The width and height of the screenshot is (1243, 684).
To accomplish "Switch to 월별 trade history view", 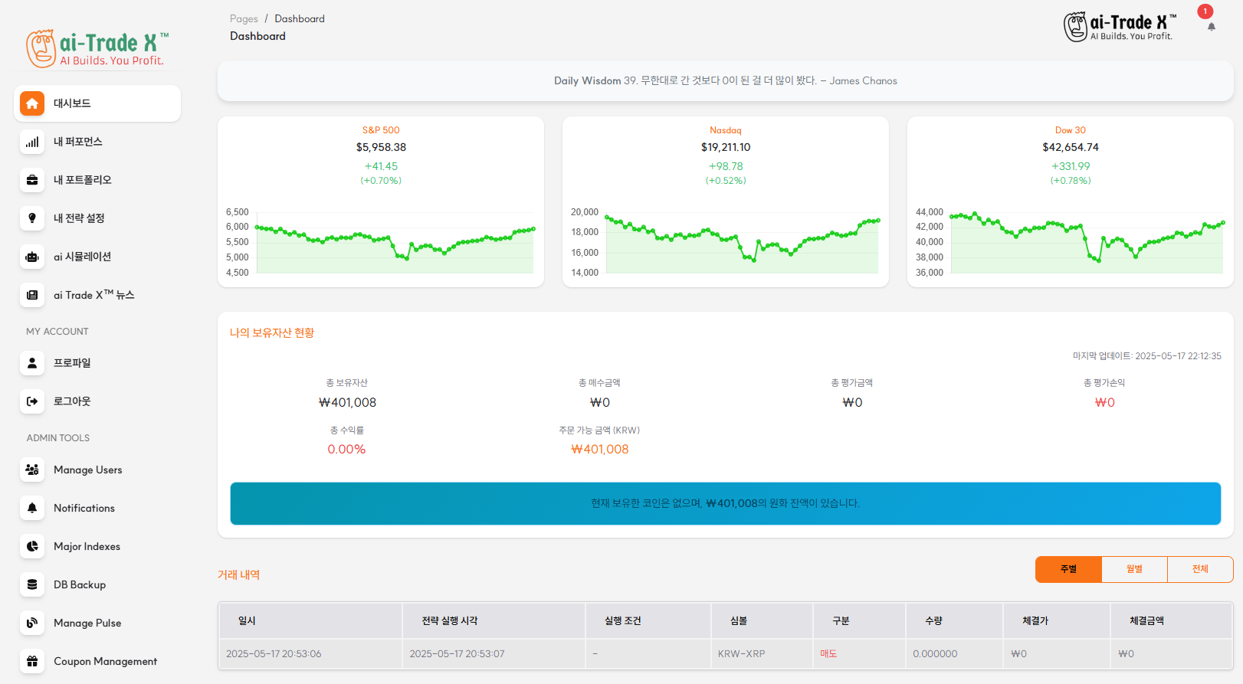I will [x=1134, y=569].
